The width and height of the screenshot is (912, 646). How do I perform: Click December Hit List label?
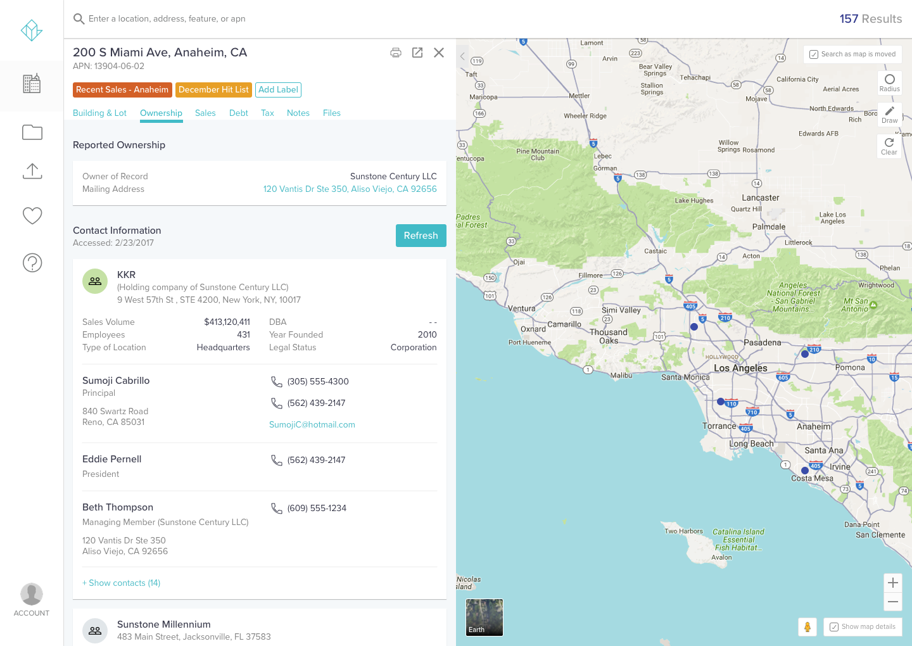click(213, 90)
